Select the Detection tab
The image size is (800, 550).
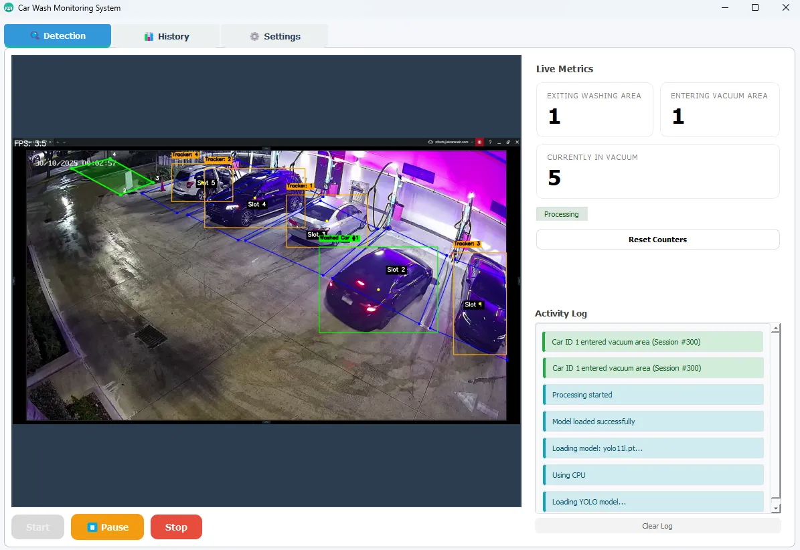[x=58, y=35]
